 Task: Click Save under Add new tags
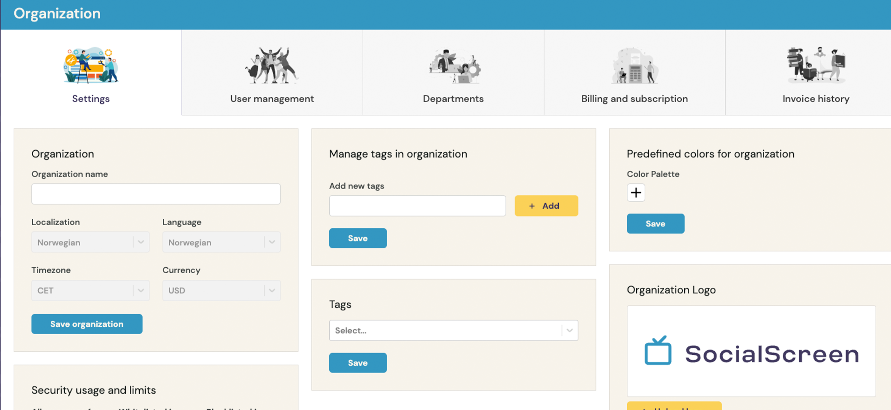(x=358, y=238)
